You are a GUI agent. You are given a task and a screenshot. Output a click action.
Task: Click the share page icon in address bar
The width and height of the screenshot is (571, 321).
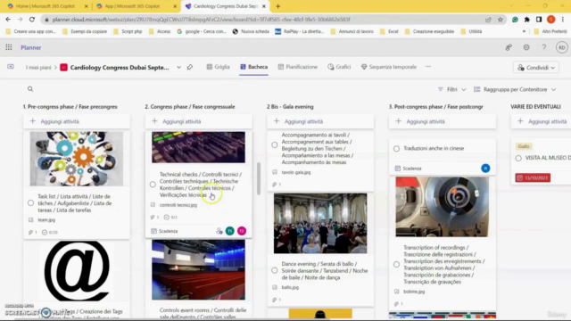click(x=488, y=20)
